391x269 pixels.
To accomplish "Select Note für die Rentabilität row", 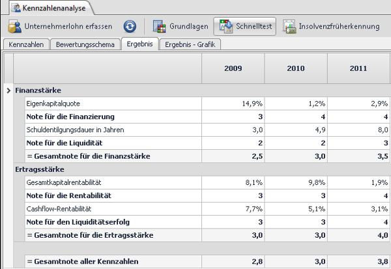I will [x=207, y=195].
